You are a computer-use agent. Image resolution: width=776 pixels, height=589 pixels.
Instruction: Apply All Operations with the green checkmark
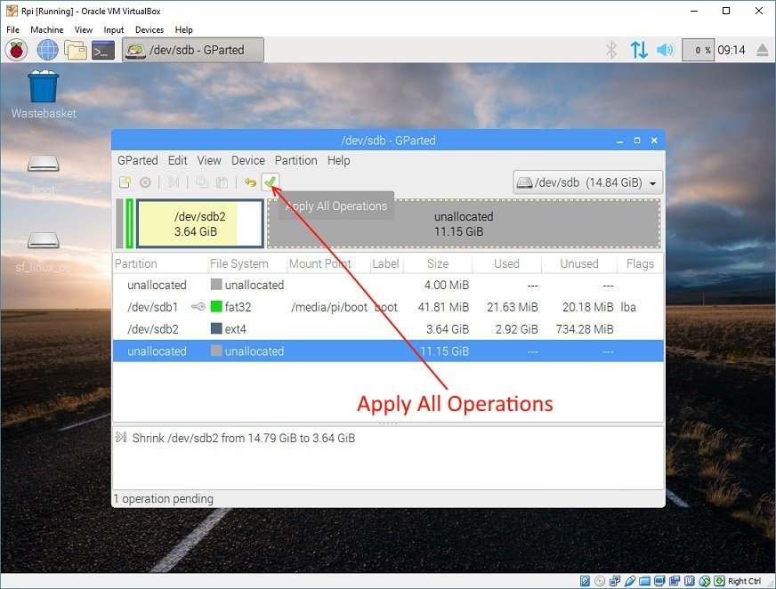[x=271, y=182]
